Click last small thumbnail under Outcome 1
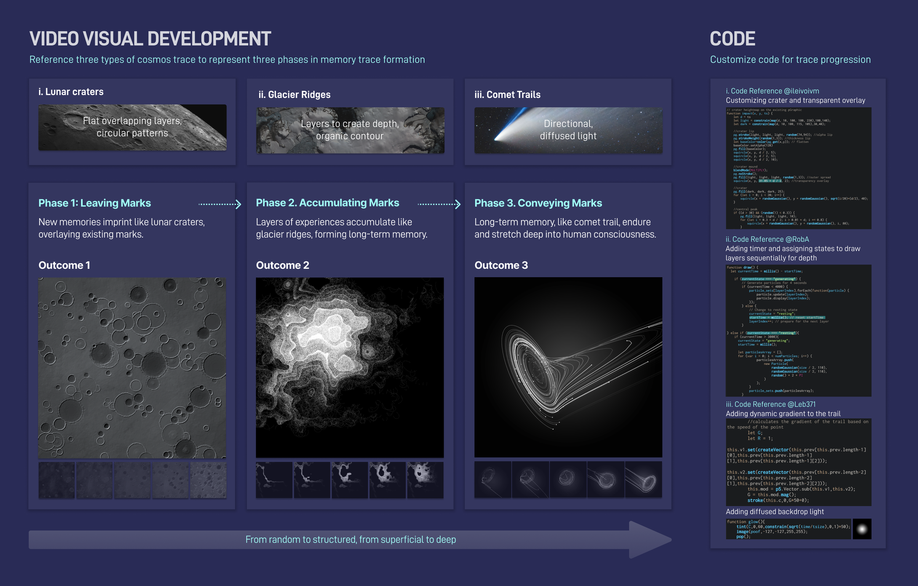The width and height of the screenshot is (918, 586). click(x=208, y=480)
